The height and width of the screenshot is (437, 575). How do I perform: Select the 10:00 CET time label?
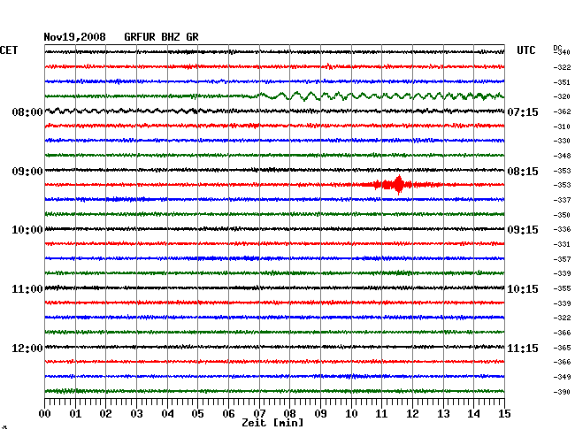point(27,230)
